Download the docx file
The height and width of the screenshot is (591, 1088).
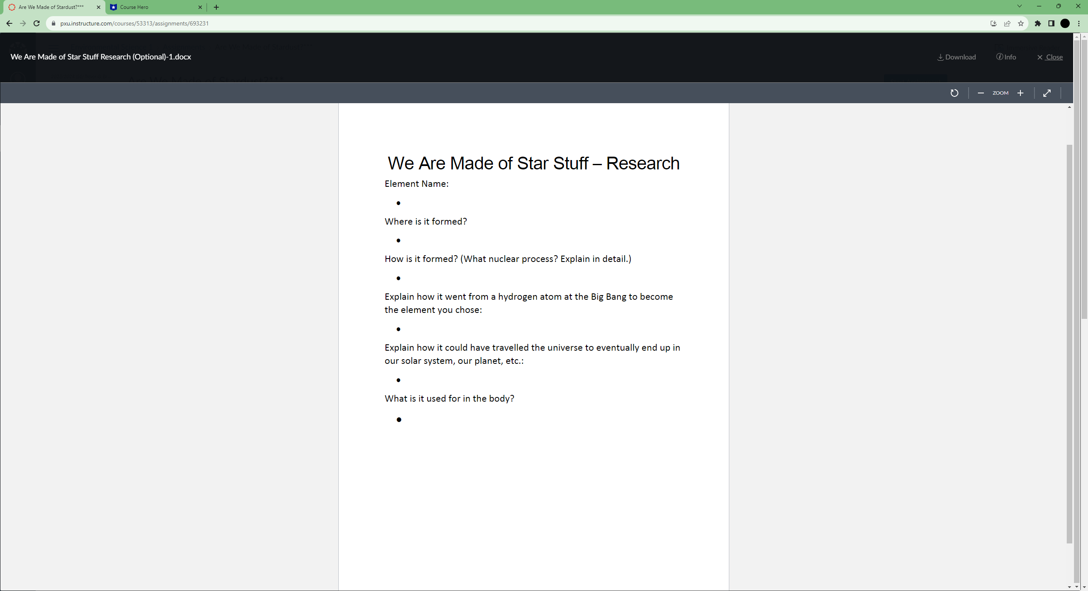click(x=956, y=57)
